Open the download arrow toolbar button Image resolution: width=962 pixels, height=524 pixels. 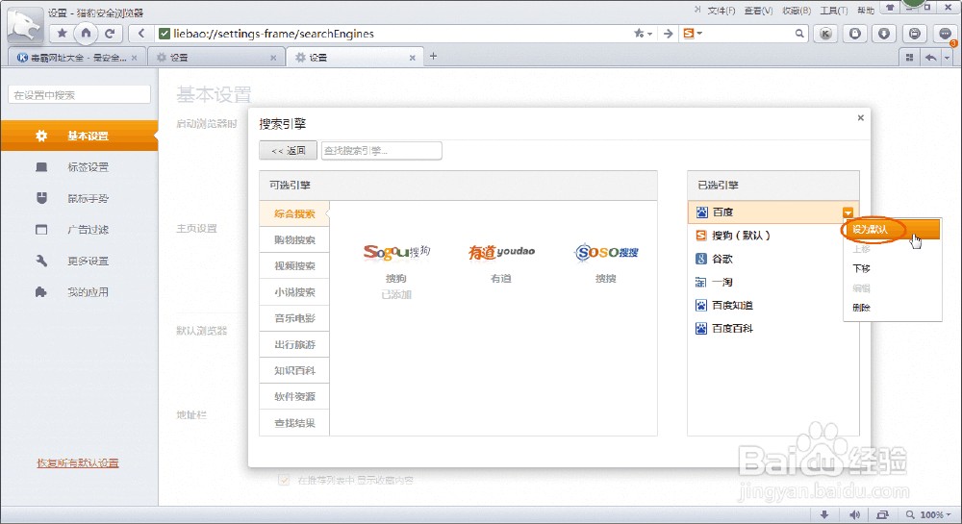click(x=884, y=34)
